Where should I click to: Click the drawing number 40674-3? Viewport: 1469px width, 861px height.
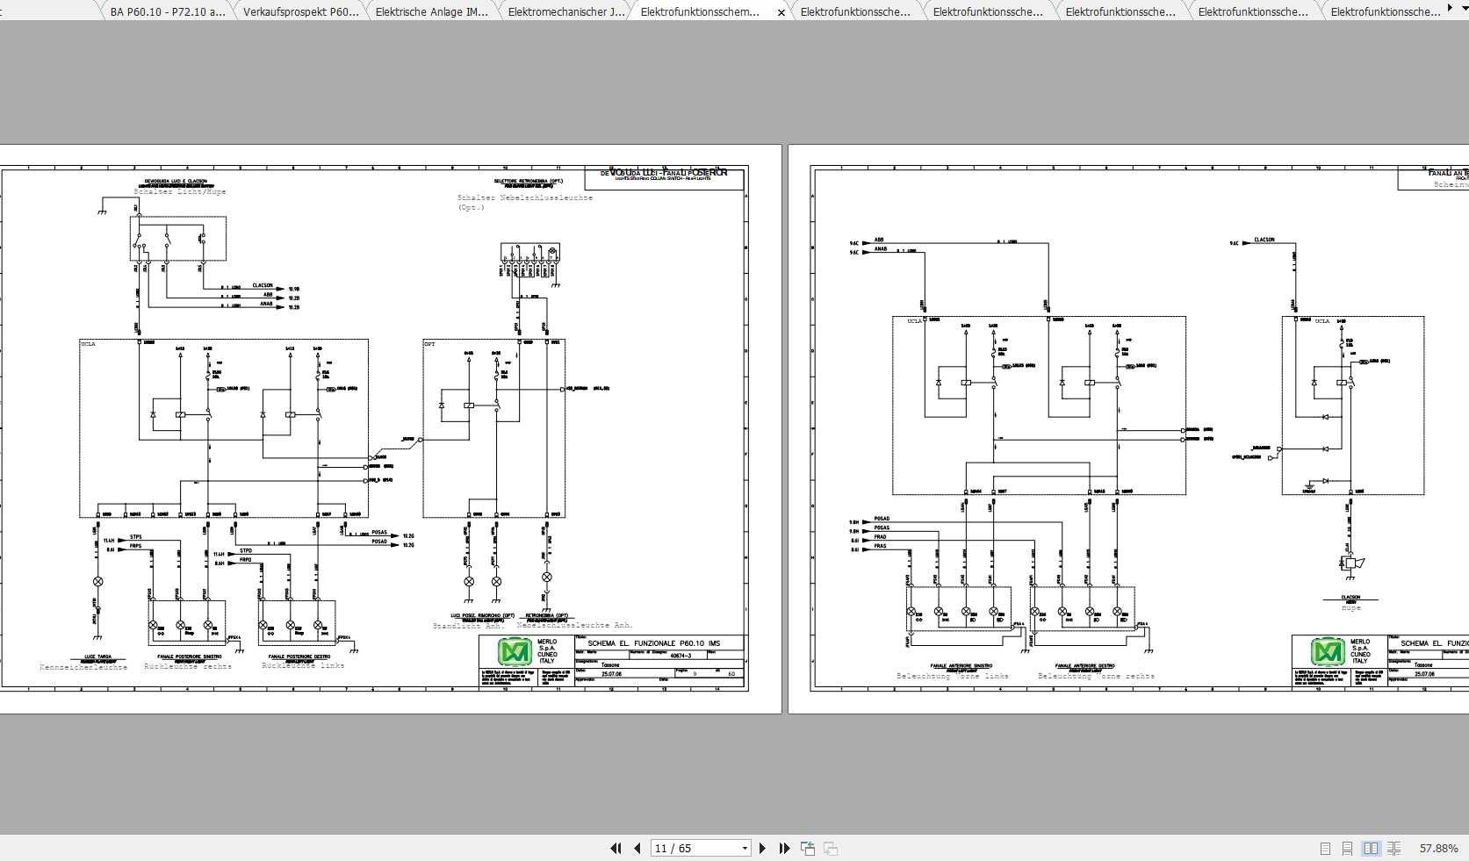pyautogui.click(x=680, y=656)
